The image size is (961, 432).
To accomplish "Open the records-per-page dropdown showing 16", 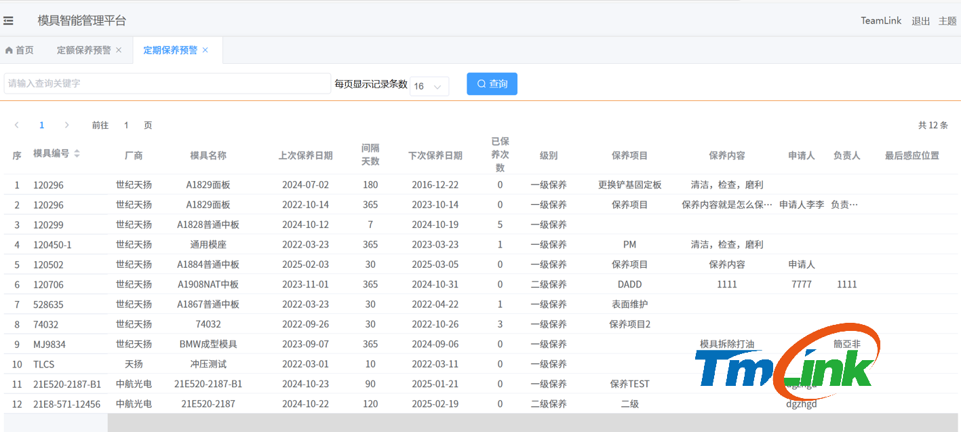I will [x=429, y=86].
